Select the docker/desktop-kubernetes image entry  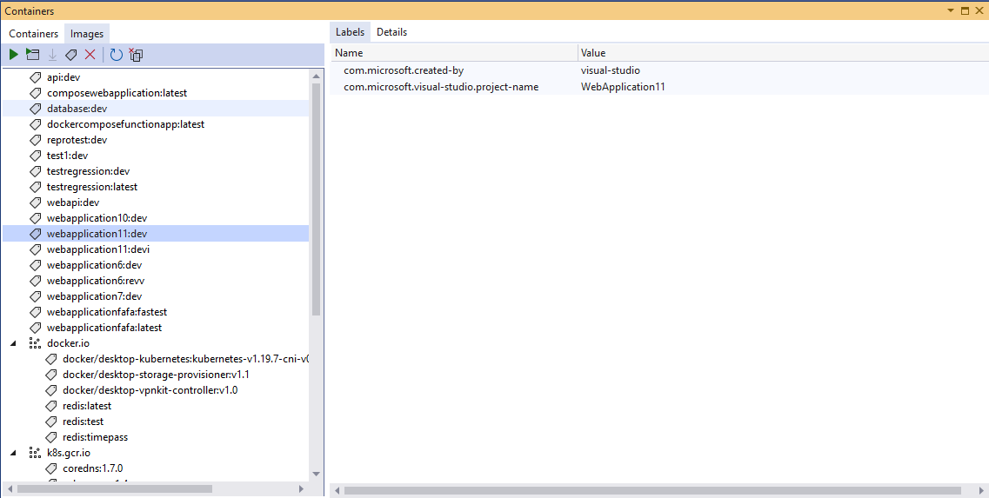185,359
